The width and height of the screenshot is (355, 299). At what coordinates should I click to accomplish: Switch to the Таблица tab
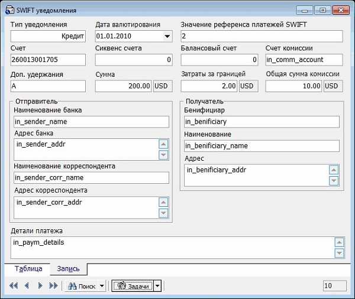click(x=28, y=269)
